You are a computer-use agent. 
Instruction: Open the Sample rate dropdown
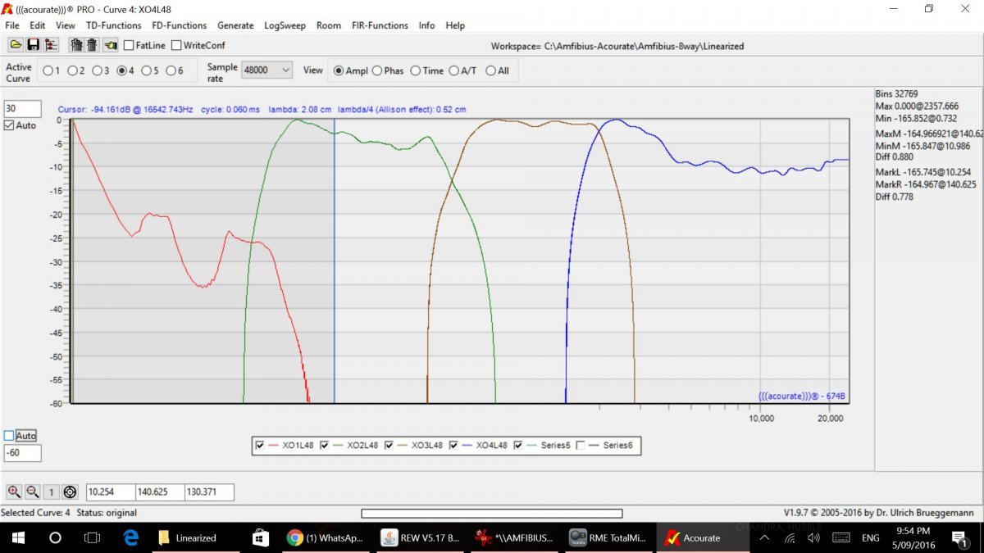point(267,70)
